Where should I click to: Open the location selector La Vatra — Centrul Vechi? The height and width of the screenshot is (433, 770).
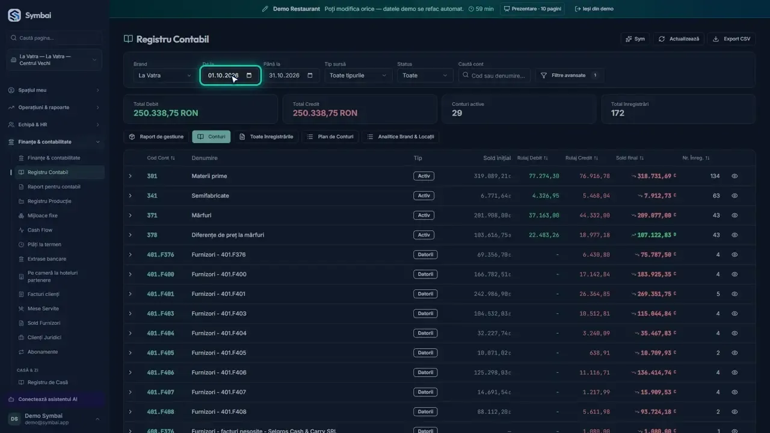point(55,60)
